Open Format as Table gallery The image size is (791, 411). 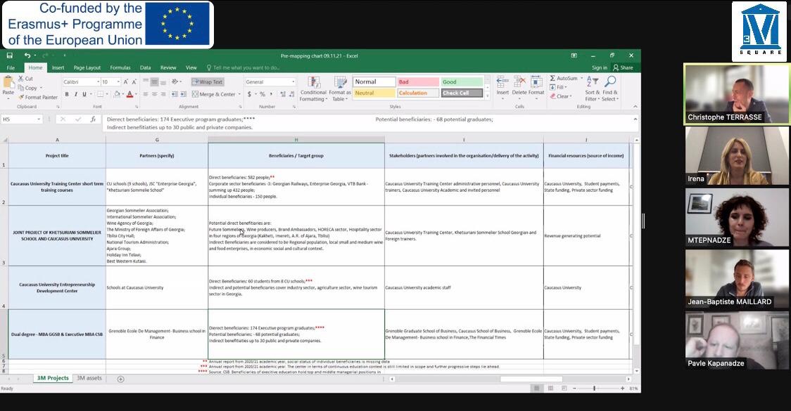point(340,89)
